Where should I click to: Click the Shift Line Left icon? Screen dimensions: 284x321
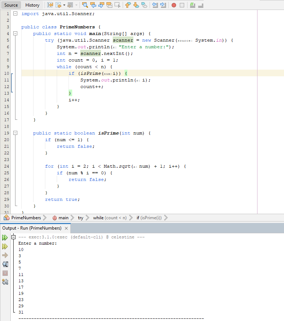tap(155, 5)
